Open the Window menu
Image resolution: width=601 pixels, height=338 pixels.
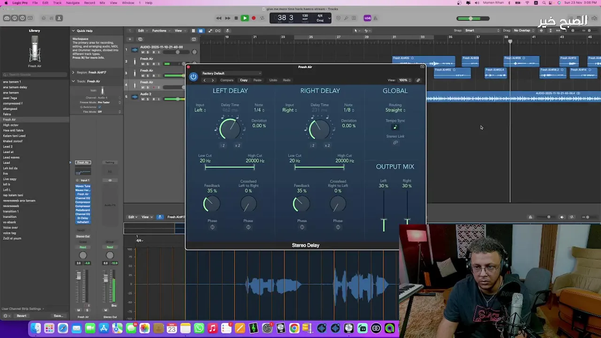click(128, 3)
